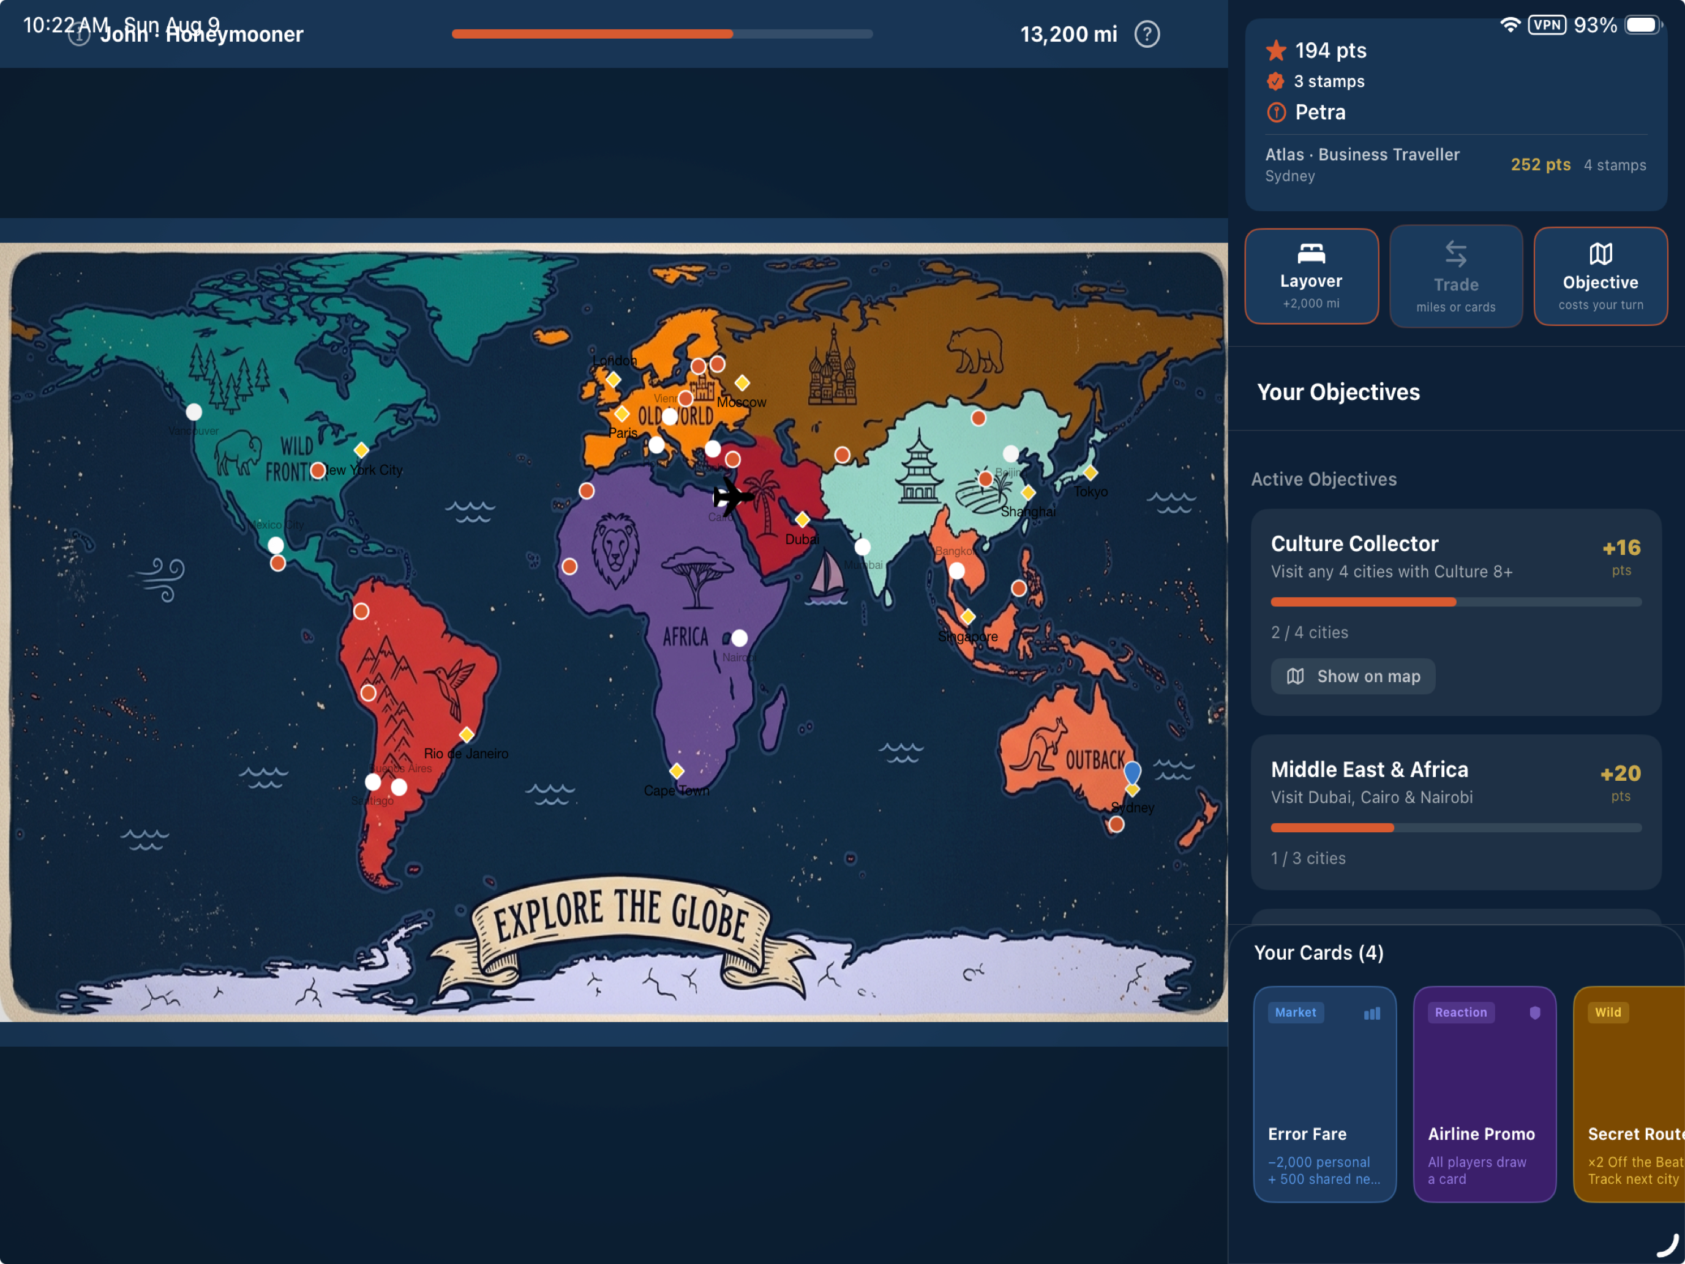Click the Wi-Fi status icon

1510,25
